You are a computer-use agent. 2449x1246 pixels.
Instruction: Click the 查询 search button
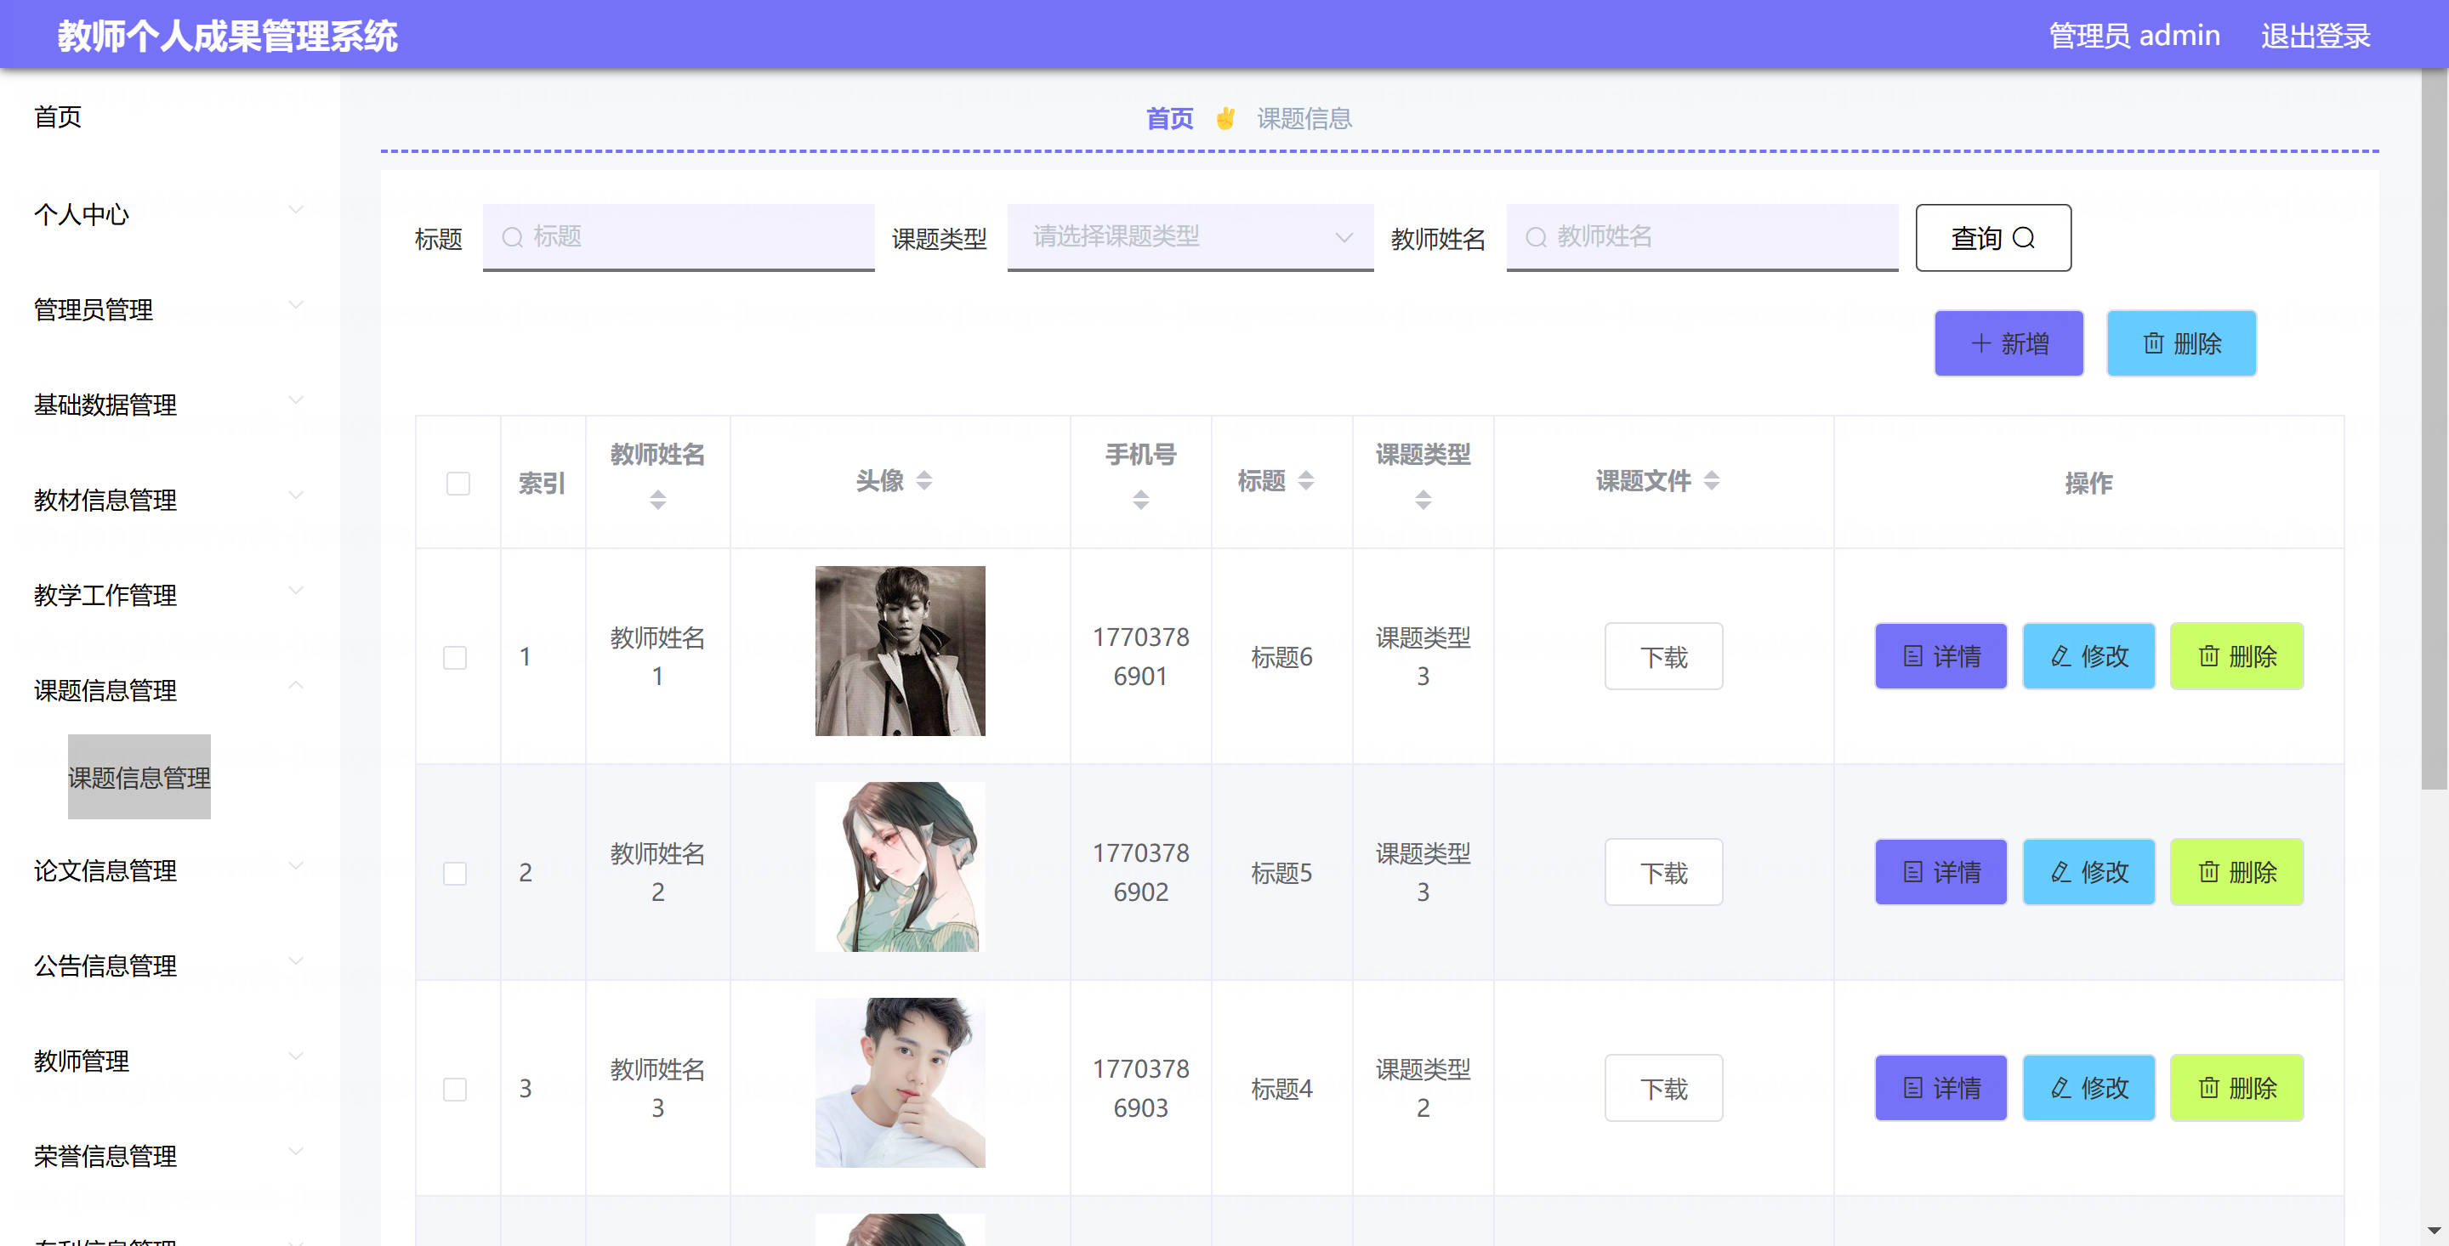click(1992, 238)
